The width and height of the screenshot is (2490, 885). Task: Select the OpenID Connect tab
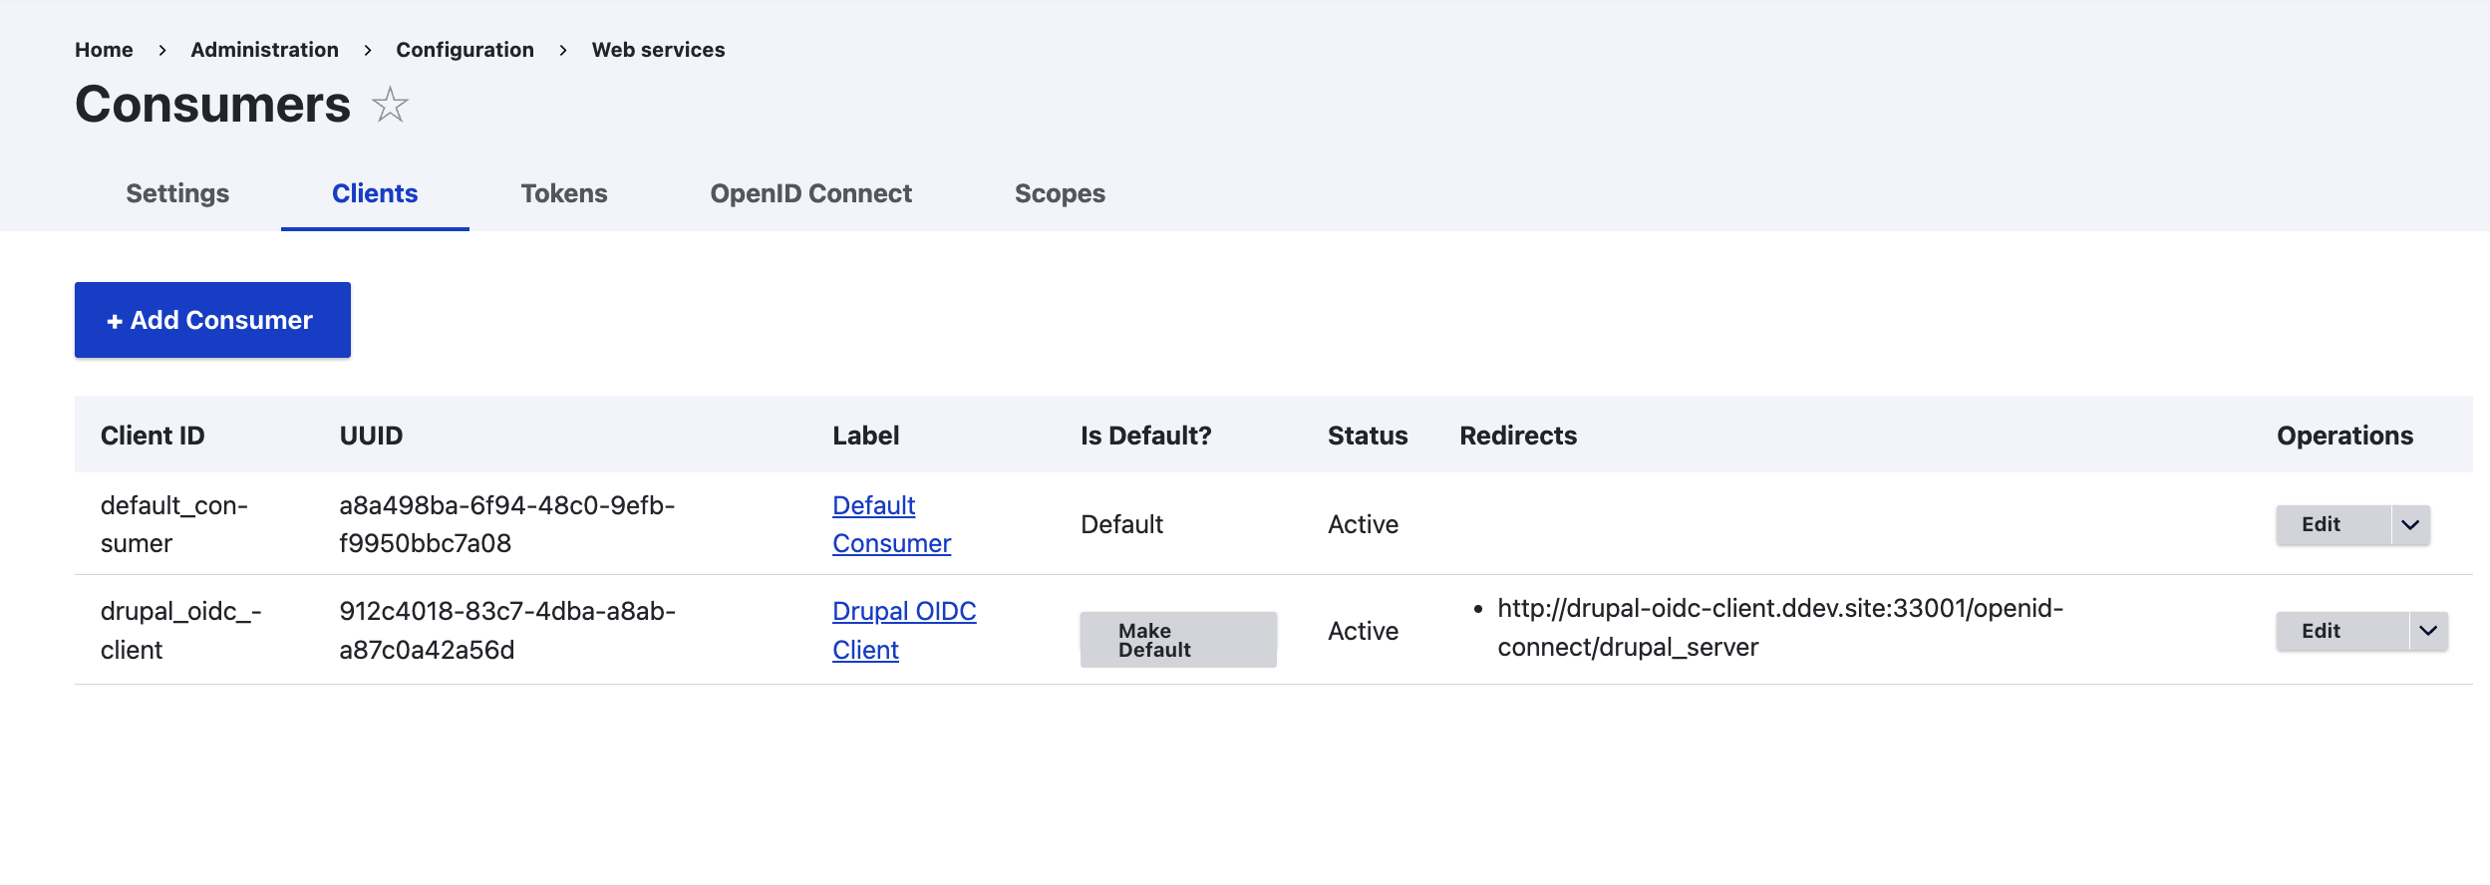click(x=810, y=193)
